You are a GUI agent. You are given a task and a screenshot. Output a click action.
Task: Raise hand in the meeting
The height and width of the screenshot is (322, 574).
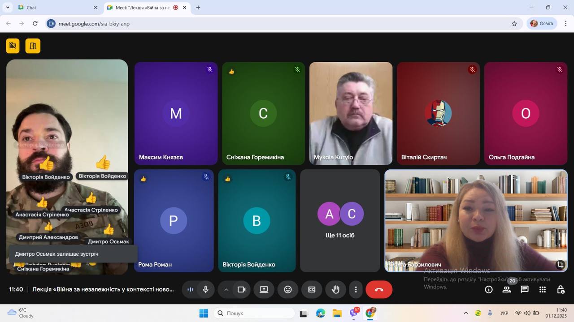[x=335, y=290]
